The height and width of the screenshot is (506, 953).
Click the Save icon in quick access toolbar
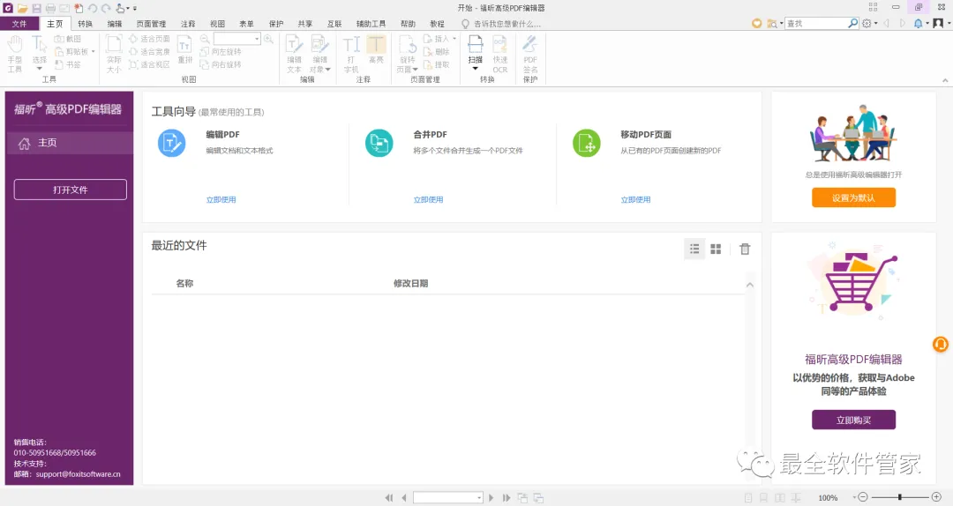coord(36,8)
